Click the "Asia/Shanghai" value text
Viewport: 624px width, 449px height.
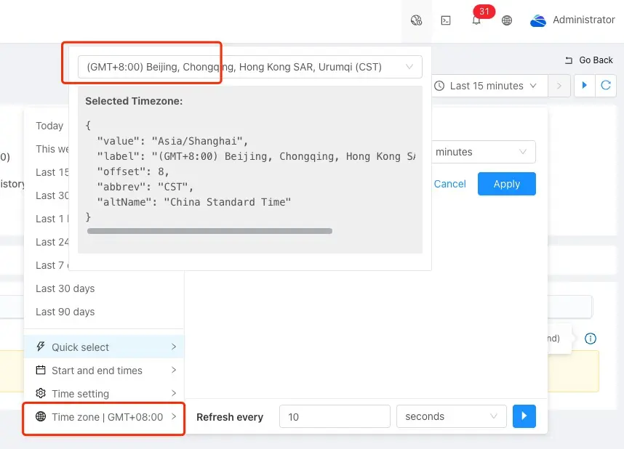click(197, 141)
